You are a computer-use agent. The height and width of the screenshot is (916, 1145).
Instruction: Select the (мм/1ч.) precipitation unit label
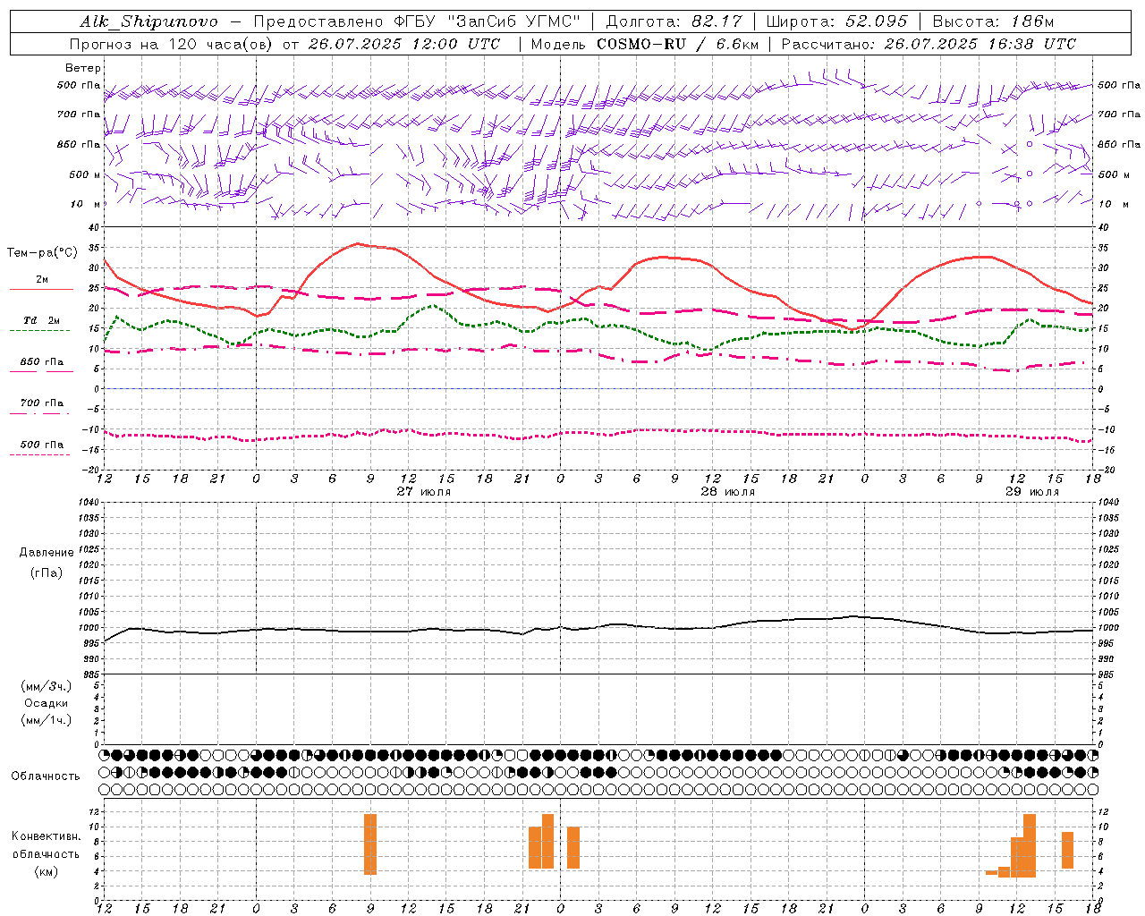pyautogui.click(x=47, y=720)
